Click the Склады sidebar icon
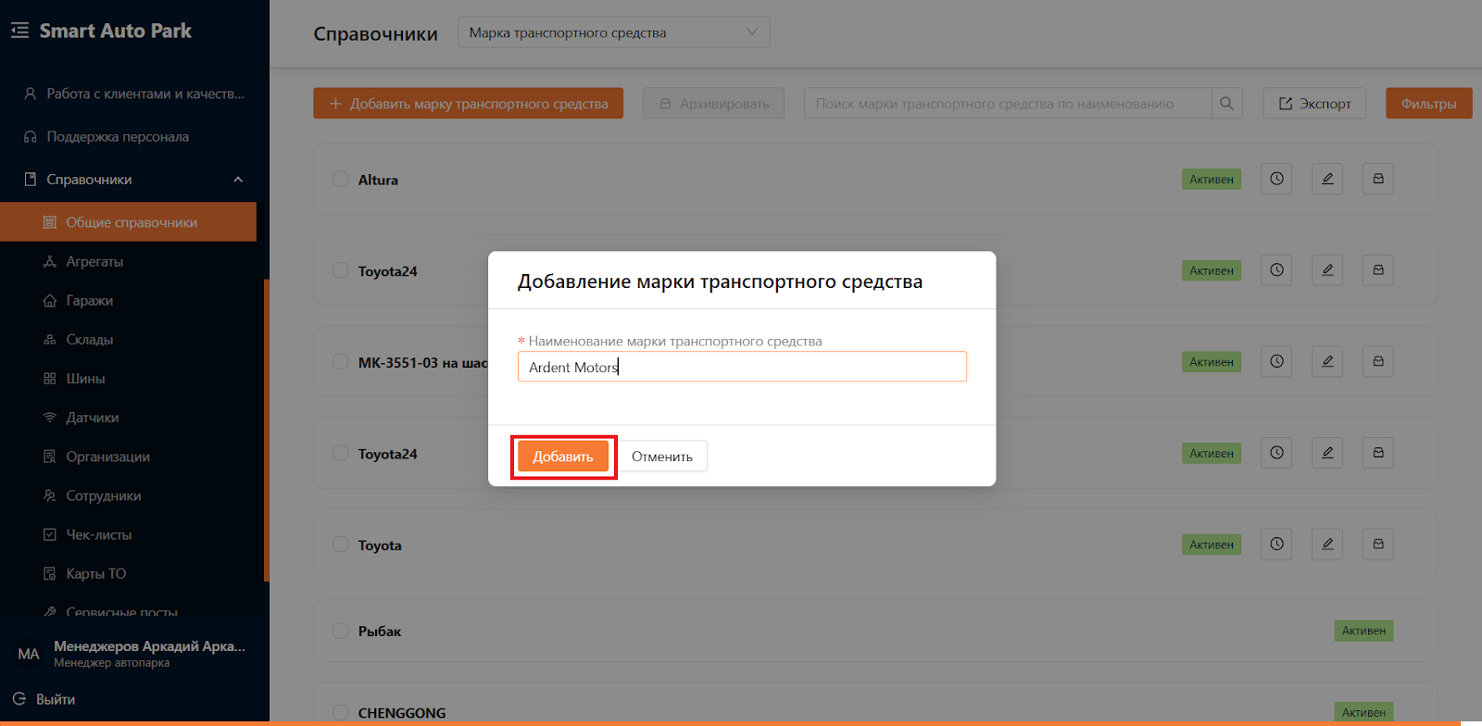 (50, 339)
